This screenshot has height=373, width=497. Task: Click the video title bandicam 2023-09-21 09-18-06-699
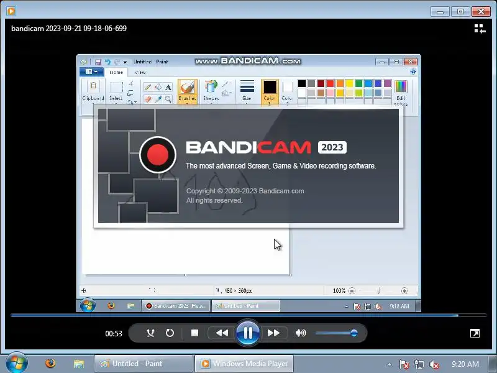click(x=69, y=29)
